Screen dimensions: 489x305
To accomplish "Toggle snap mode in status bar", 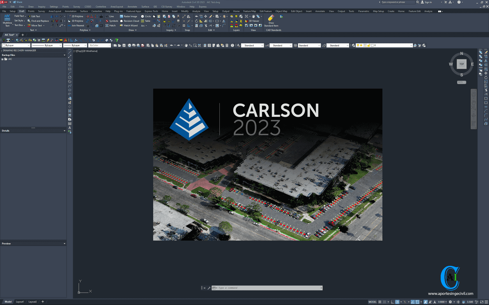I will pyautogui.click(x=384, y=302).
